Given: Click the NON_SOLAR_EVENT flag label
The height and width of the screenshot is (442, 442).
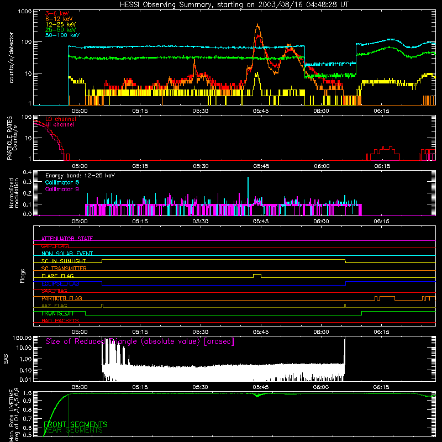Looking at the screenshot, I should [67, 254].
